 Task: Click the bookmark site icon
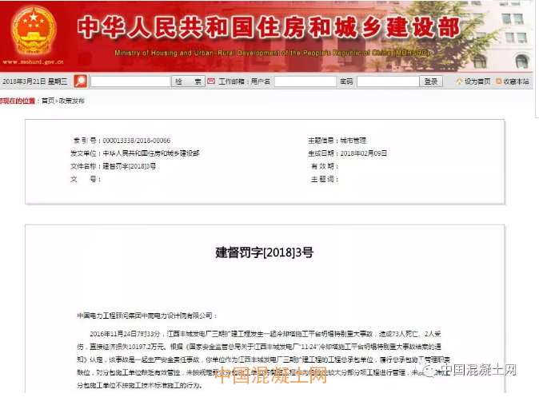coord(498,81)
